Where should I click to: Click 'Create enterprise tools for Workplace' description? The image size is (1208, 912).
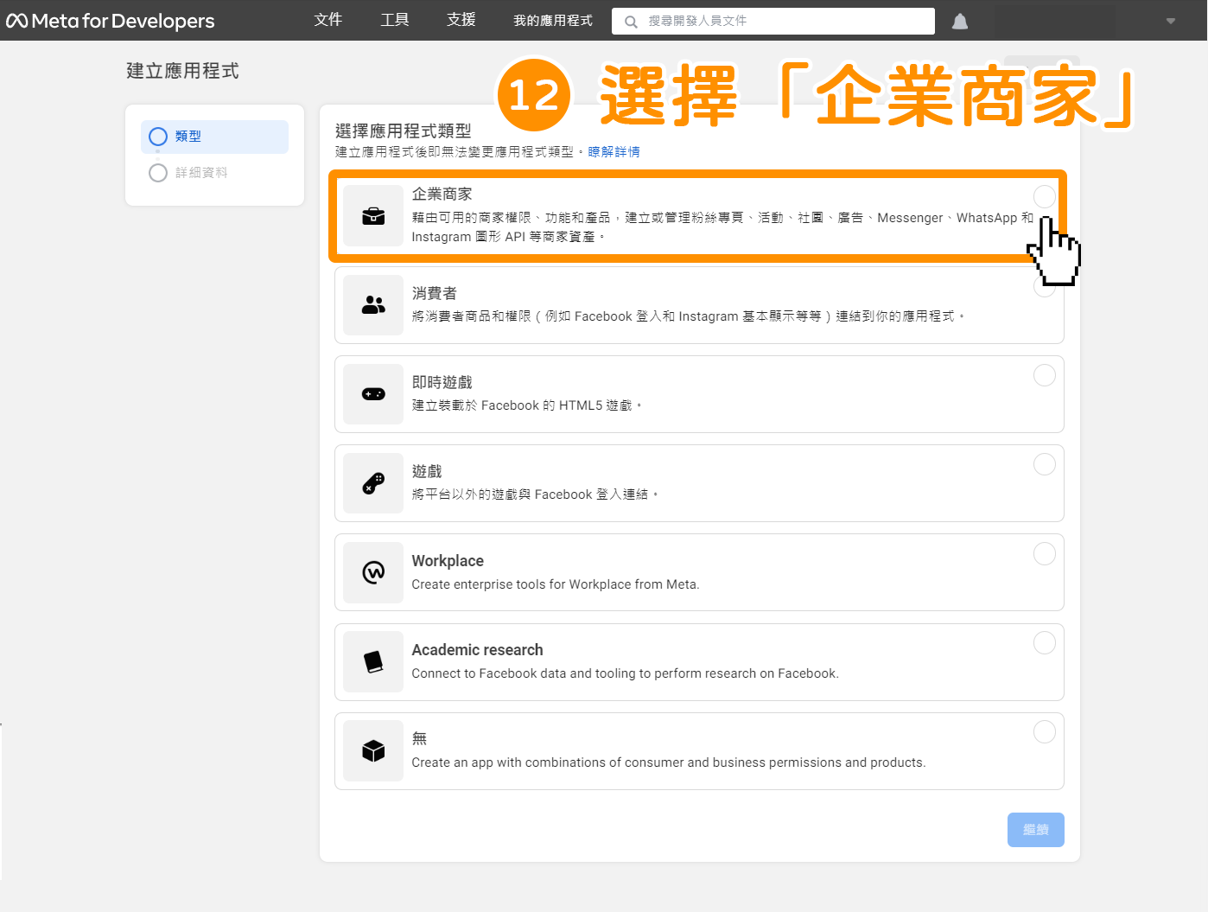556,585
